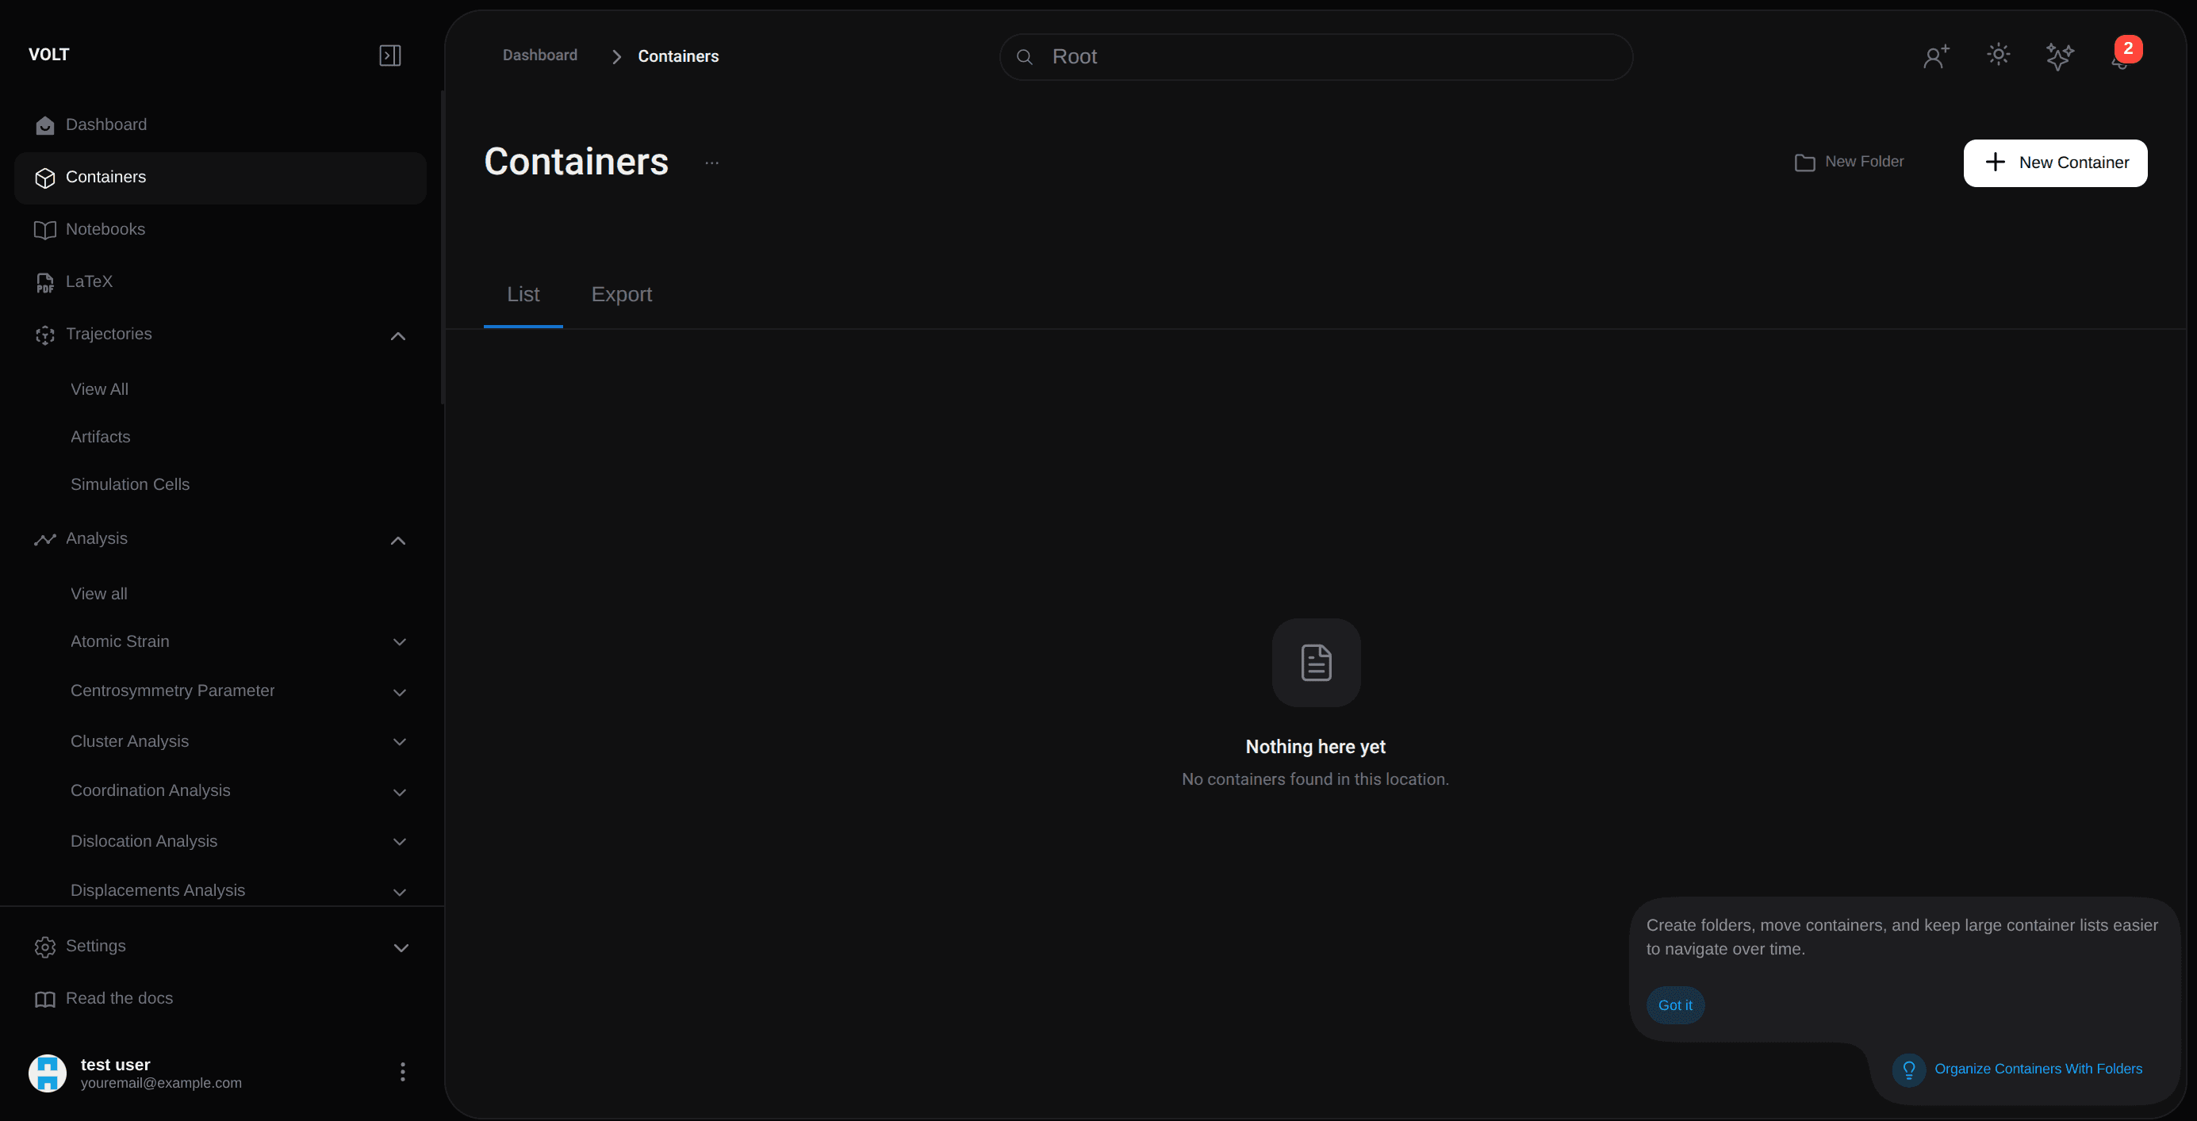Image resolution: width=2197 pixels, height=1121 pixels.
Task: Click the New Container button
Action: click(2054, 163)
